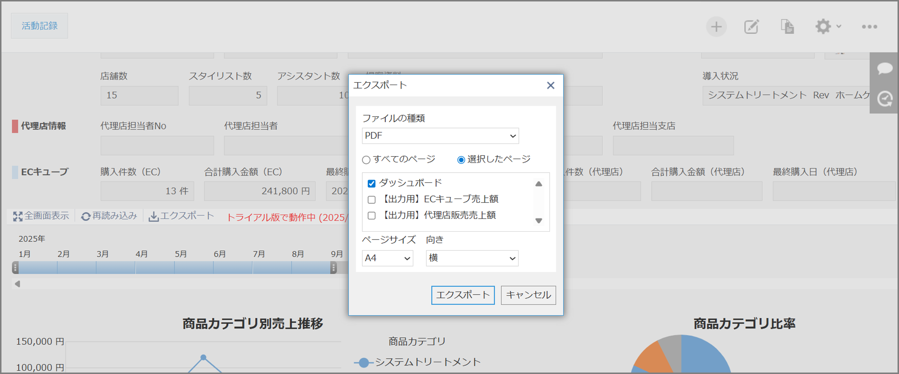Open the ページサイズ A4 dropdown
The height and width of the screenshot is (374, 899).
click(x=387, y=258)
